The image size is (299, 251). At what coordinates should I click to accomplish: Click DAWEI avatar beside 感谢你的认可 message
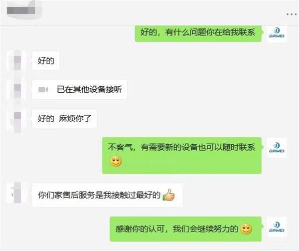[277, 227]
